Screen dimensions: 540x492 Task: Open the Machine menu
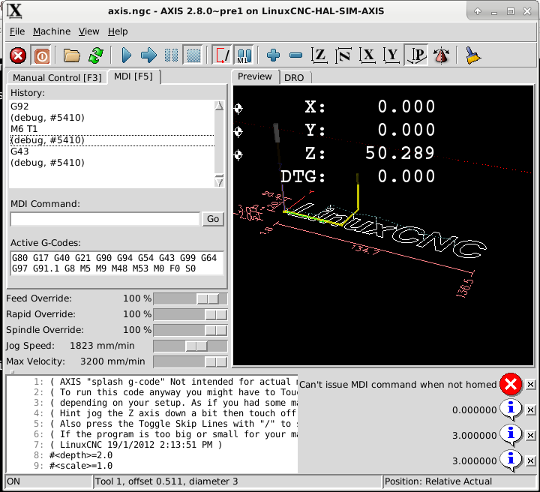52,31
